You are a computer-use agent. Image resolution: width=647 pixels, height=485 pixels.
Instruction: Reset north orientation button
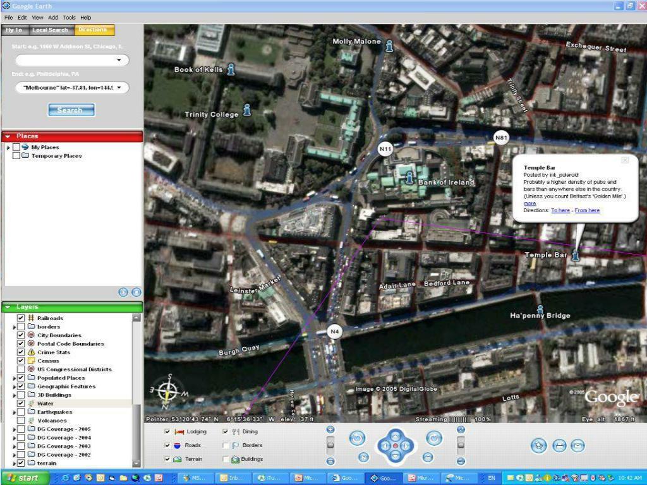[x=363, y=457]
